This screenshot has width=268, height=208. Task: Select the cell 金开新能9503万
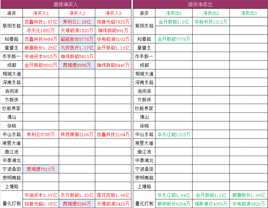click(41, 65)
